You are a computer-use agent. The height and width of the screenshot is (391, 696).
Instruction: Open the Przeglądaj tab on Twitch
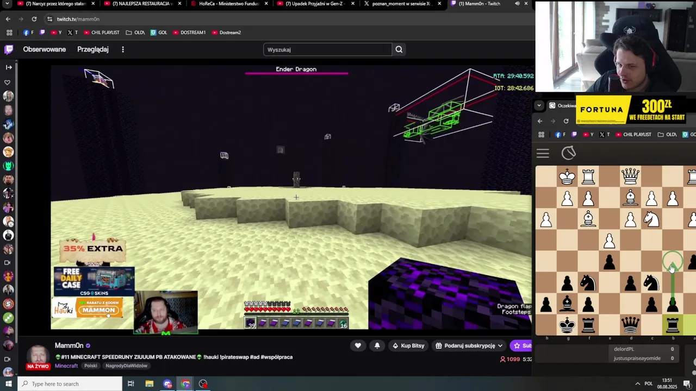[93, 49]
